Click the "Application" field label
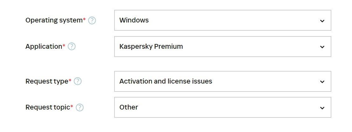The height and width of the screenshot is (132, 352). coord(44,47)
